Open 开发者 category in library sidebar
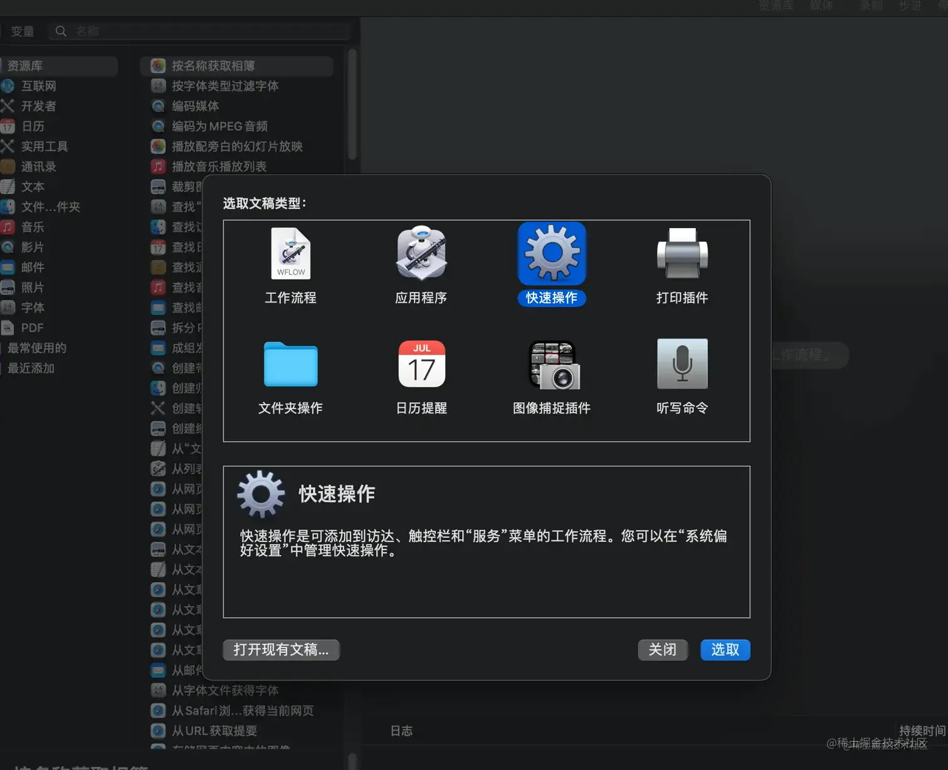 [x=38, y=106]
